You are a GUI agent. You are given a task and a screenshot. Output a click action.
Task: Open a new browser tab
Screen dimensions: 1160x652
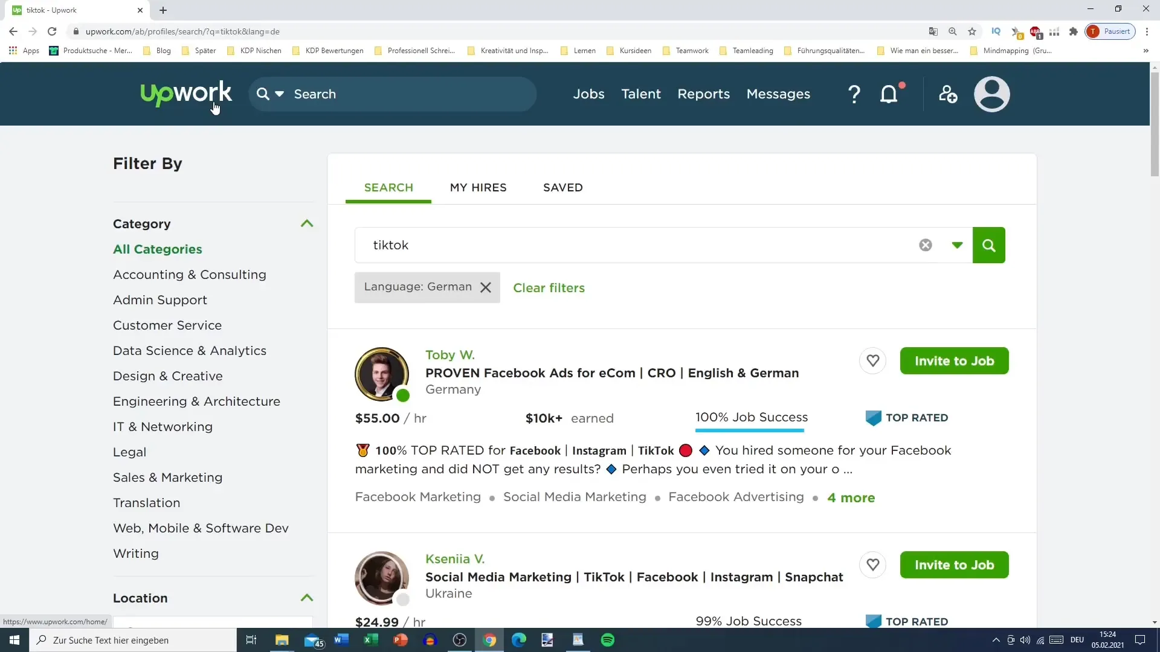[163, 10]
